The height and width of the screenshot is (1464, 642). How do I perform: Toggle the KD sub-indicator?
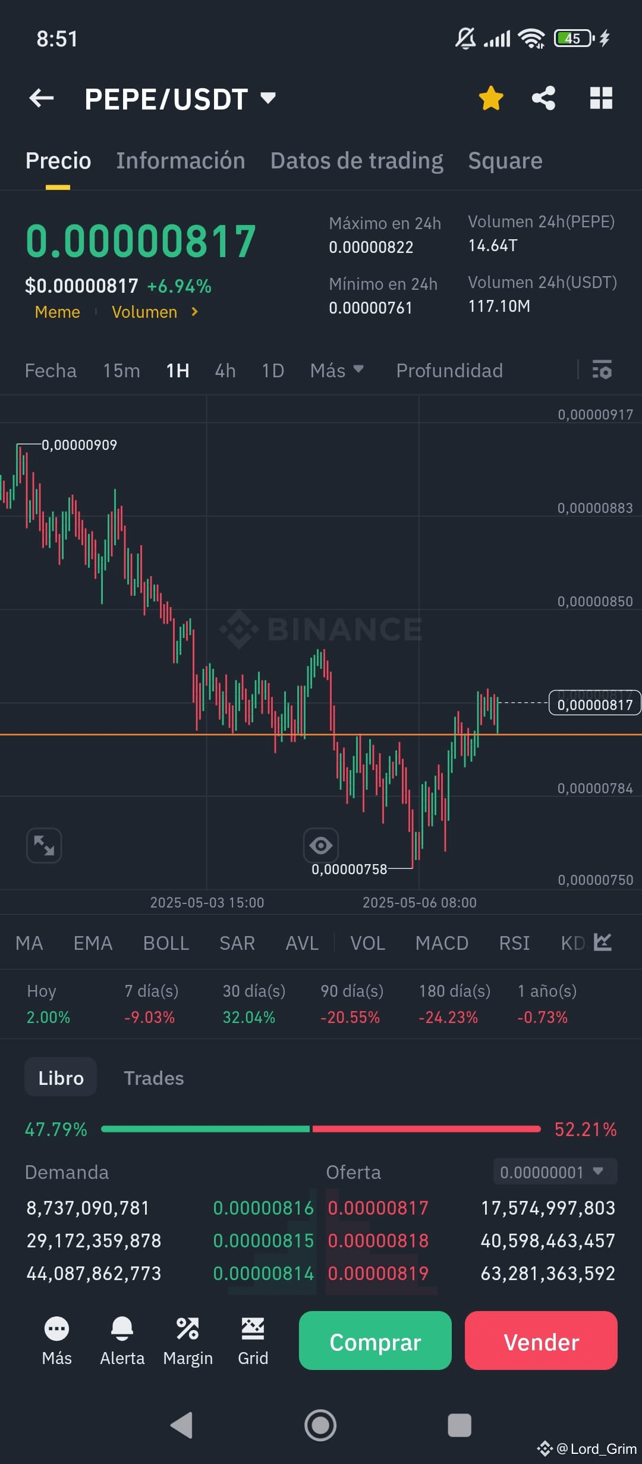click(572, 943)
